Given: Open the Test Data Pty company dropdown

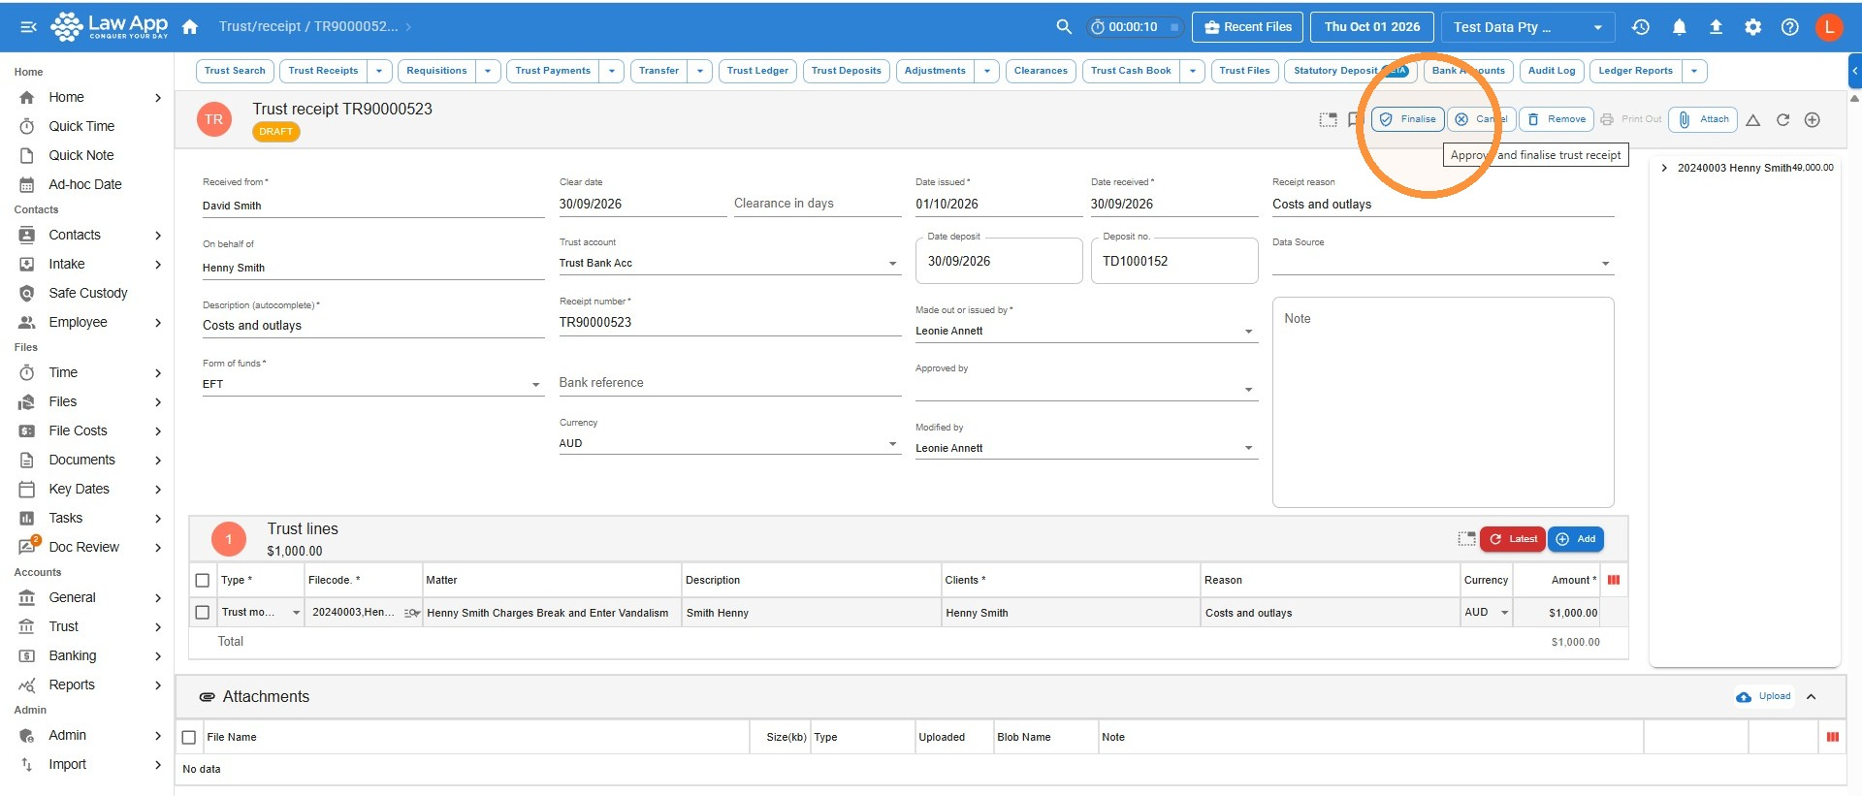Looking at the screenshot, I should coord(1527,27).
